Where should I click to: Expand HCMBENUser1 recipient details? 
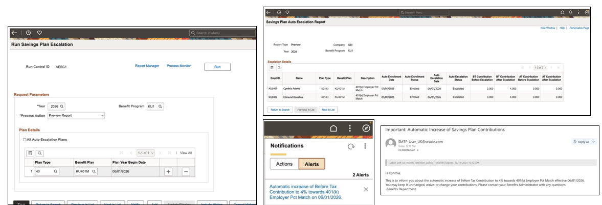tap(418, 150)
